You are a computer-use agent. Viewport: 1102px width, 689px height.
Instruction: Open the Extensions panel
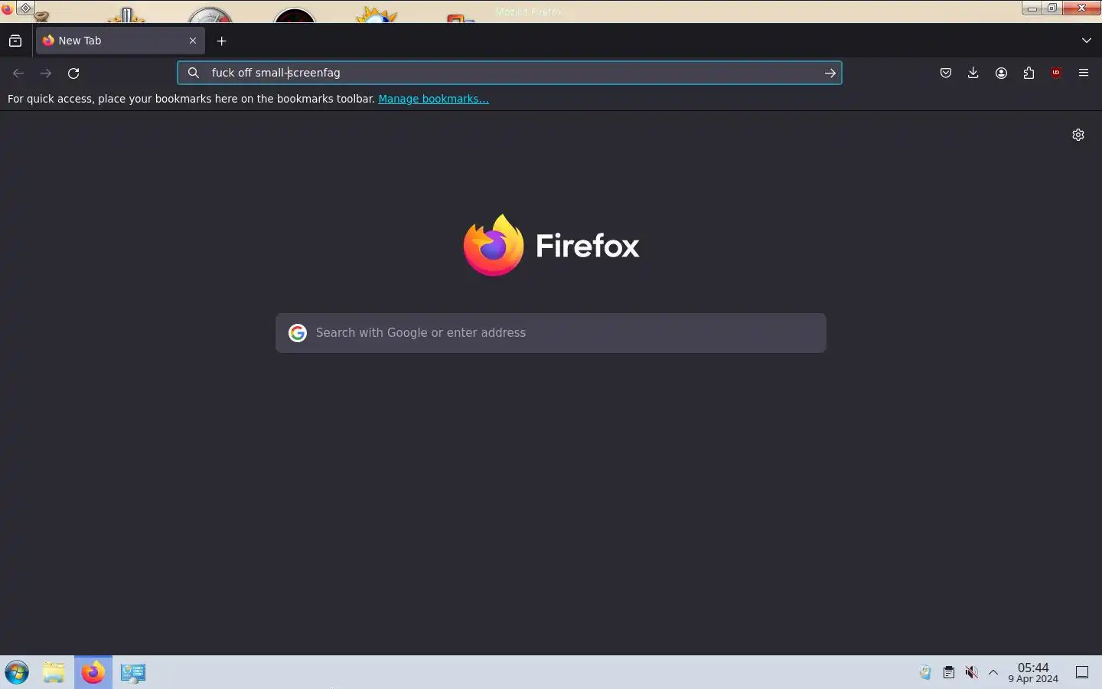click(1029, 73)
